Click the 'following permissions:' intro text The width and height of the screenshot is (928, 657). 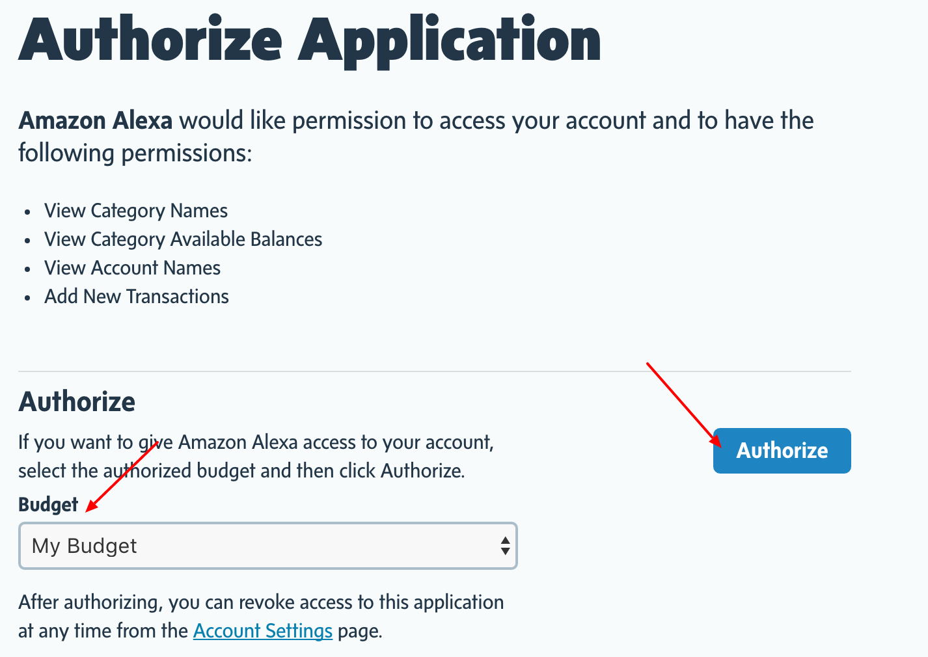135,153
